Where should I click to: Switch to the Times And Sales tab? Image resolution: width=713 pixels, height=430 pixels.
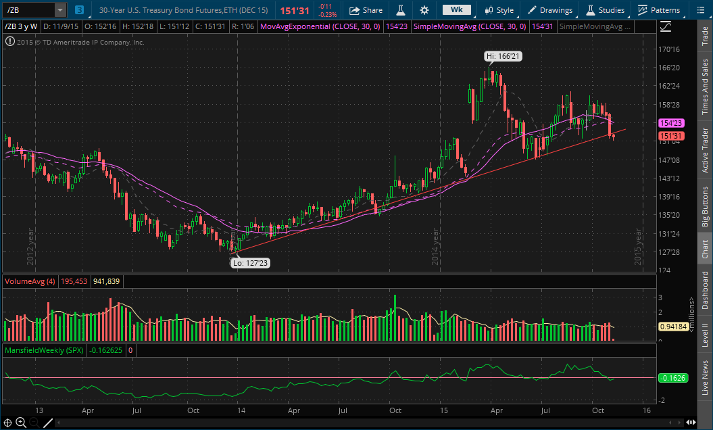click(706, 87)
